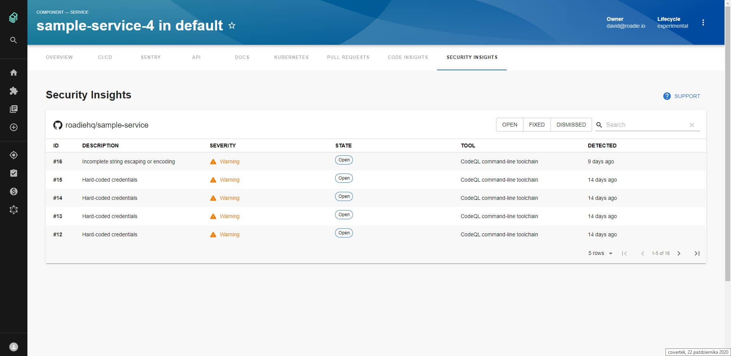The height and width of the screenshot is (356, 731).
Task: Click the DESCRIPTION column header
Action: [101, 146]
